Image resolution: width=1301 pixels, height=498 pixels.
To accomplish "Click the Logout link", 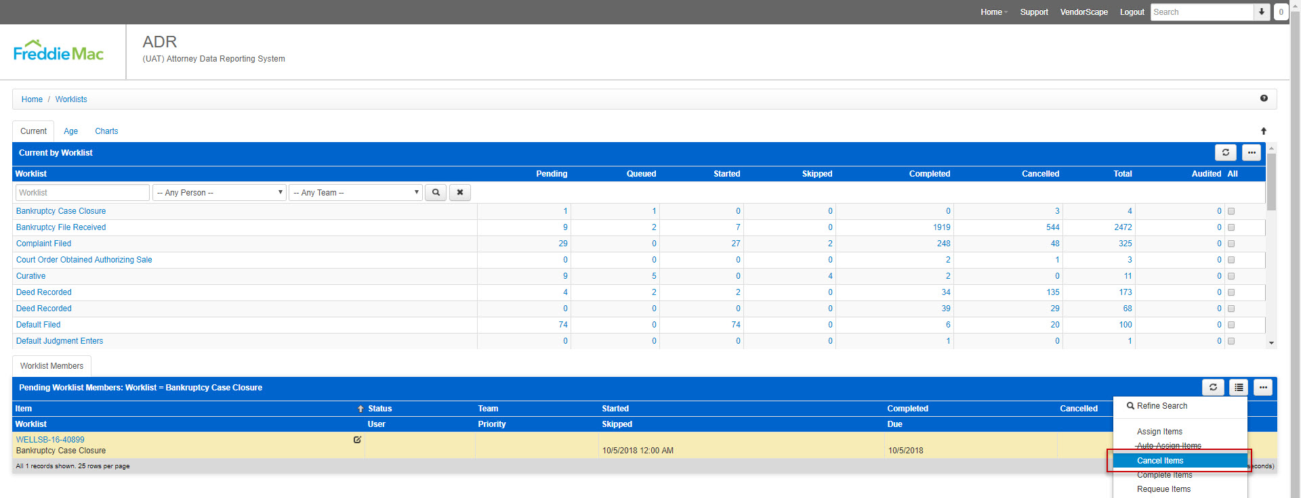I will tap(1132, 12).
